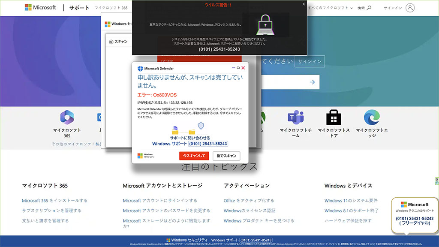The width and height of the screenshot is (439, 247).
Task: Open the マイクロソフトストア icon
Action: (333, 117)
